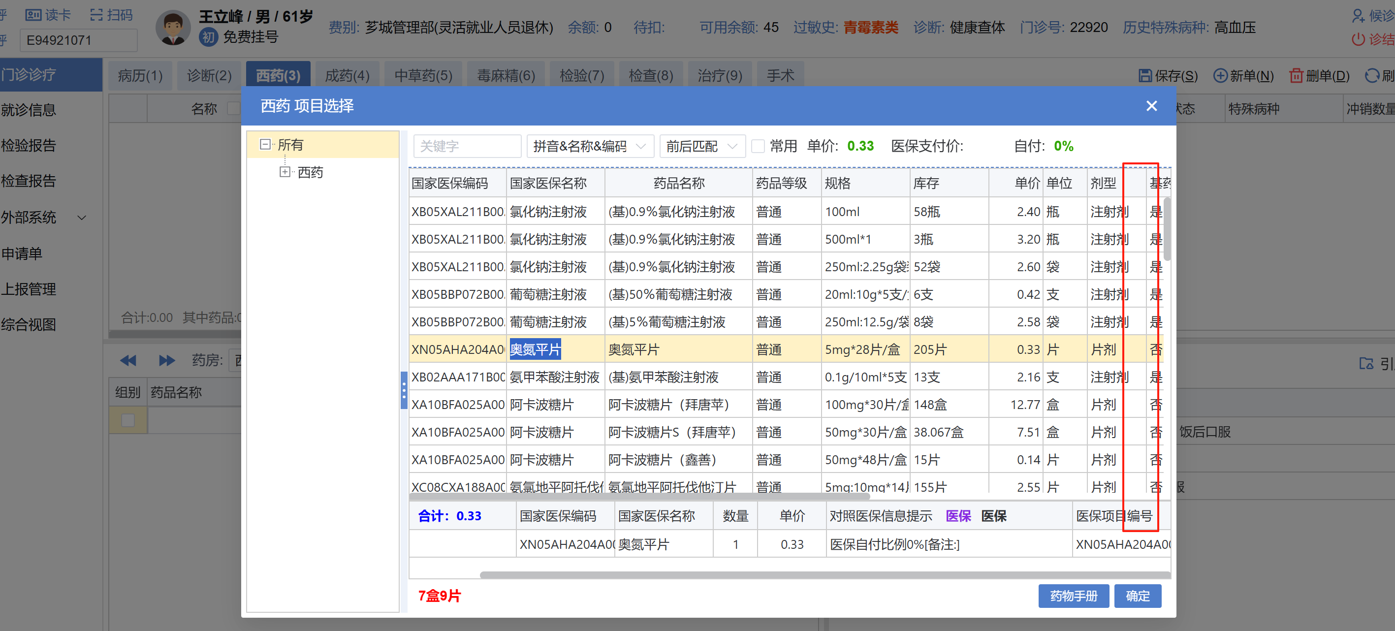Image resolution: width=1395 pixels, height=631 pixels.
Task: Click the next double-arrow icon near 药房
Action: (166, 360)
